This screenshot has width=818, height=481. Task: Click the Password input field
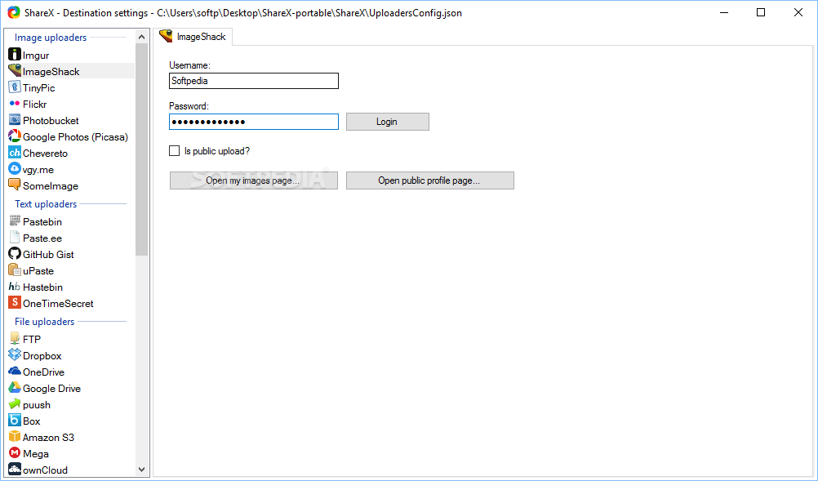(x=254, y=122)
